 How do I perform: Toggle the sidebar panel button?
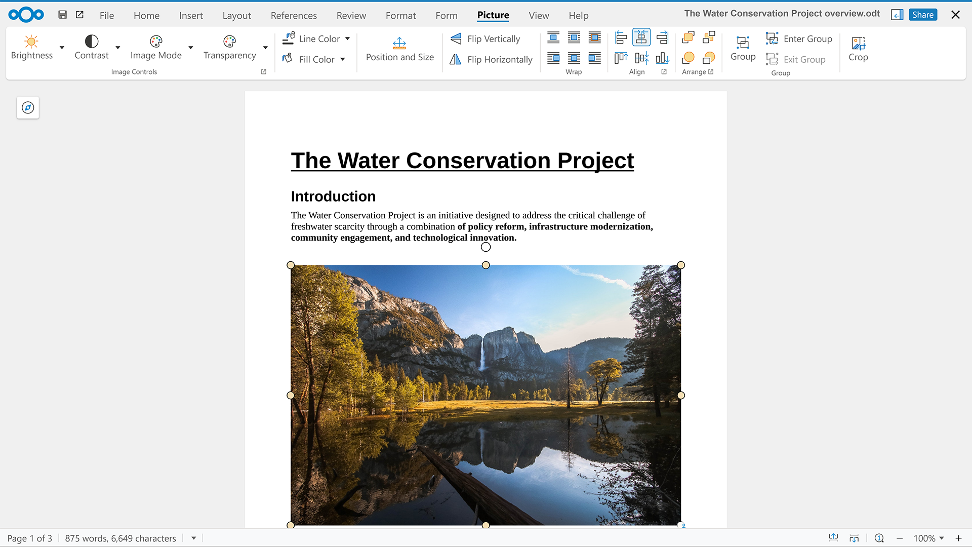tap(897, 15)
